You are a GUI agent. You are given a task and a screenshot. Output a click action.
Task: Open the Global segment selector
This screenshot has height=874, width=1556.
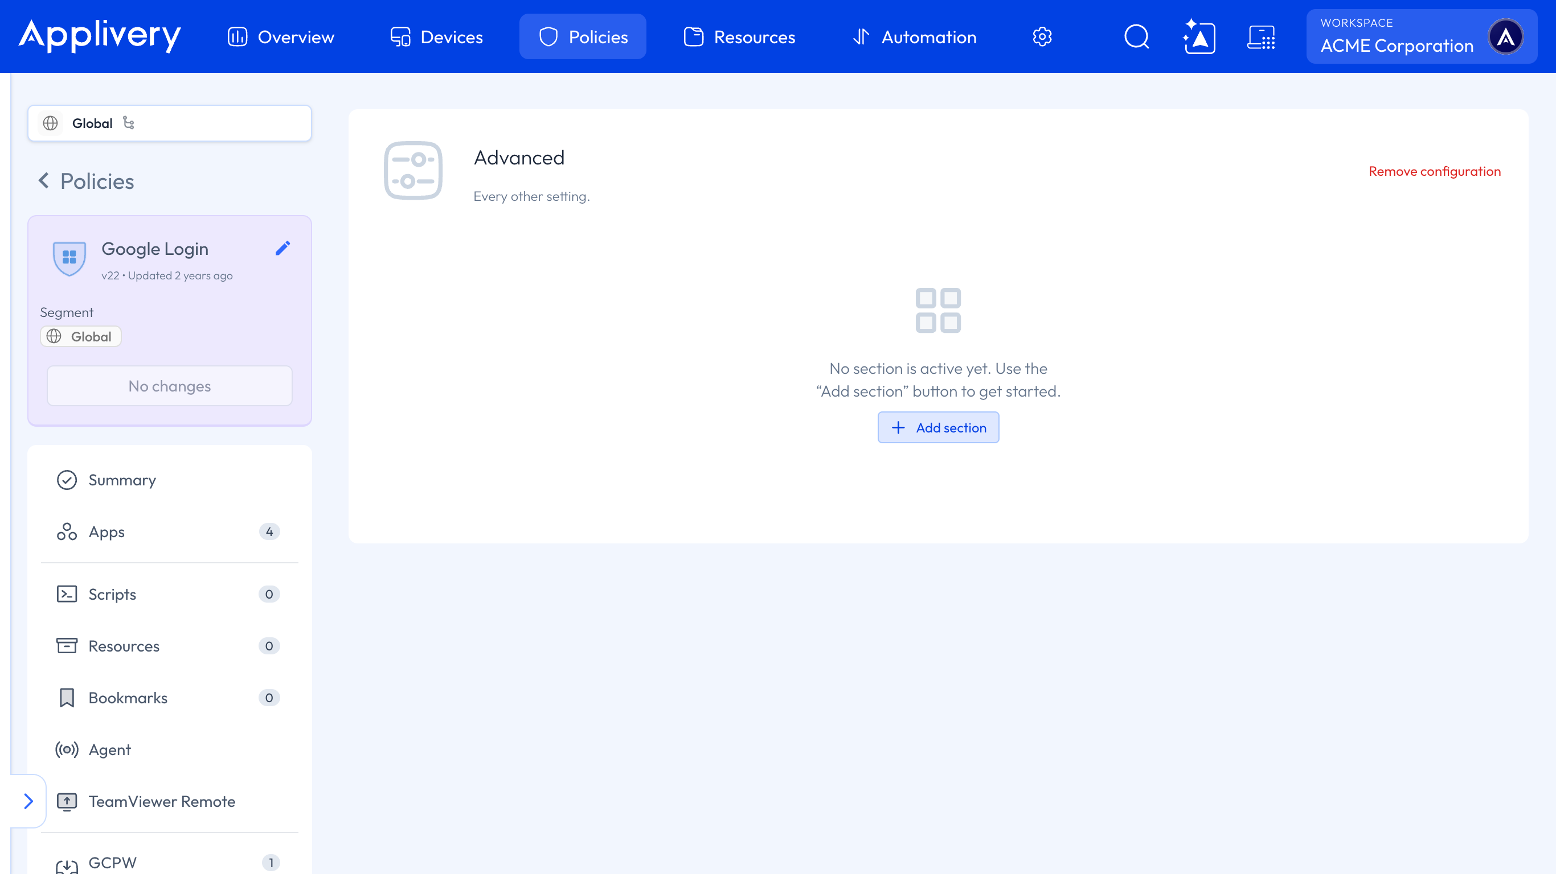click(170, 123)
